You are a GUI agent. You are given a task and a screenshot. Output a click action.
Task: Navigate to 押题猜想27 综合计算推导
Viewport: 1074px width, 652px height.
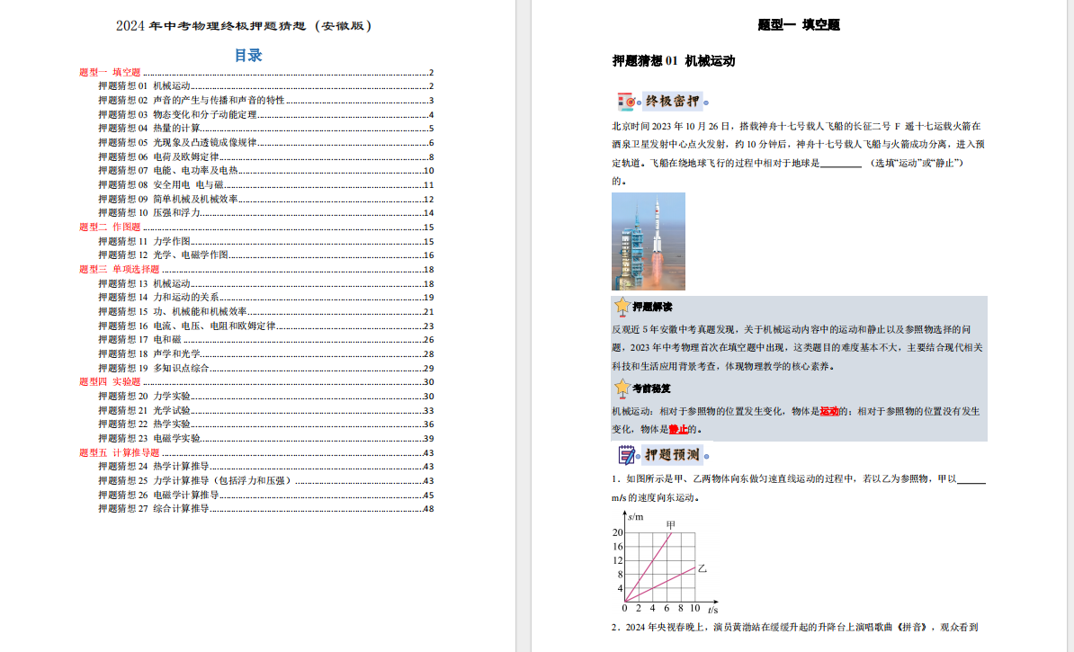point(265,509)
